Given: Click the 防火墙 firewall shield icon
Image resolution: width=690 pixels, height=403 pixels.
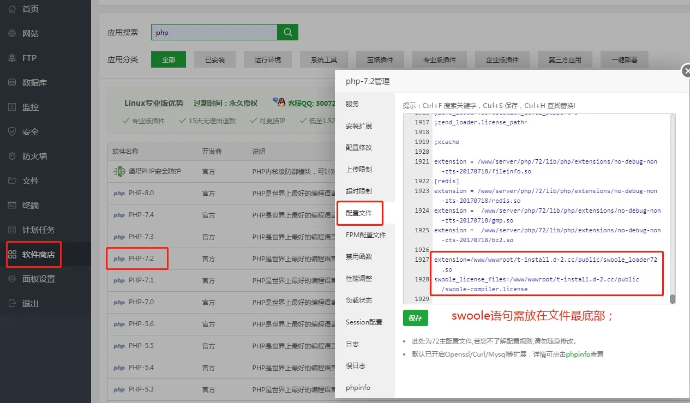Looking at the screenshot, I should click(12, 156).
